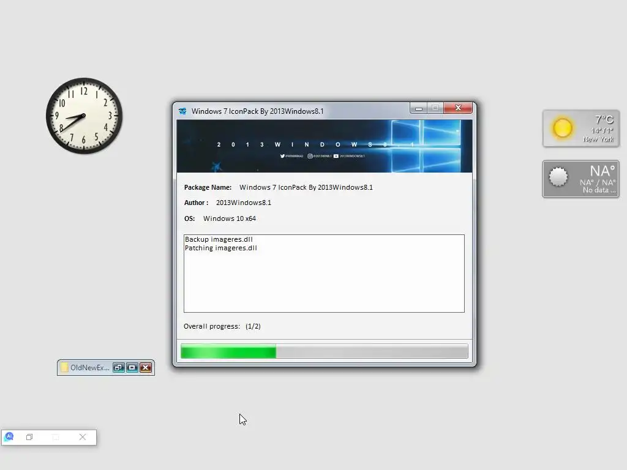627x470 pixels.
Task: Click the OldNewEx folder icon
Action: tap(64, 367)
